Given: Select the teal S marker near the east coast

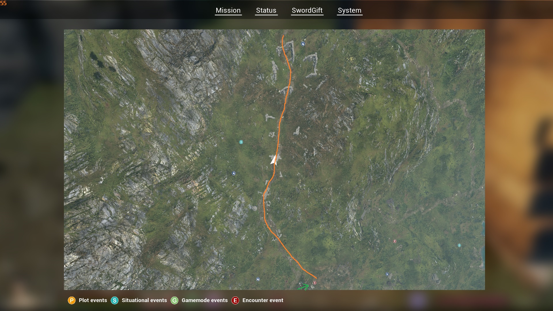Looking at the screenshot, I should click(459, 245).
